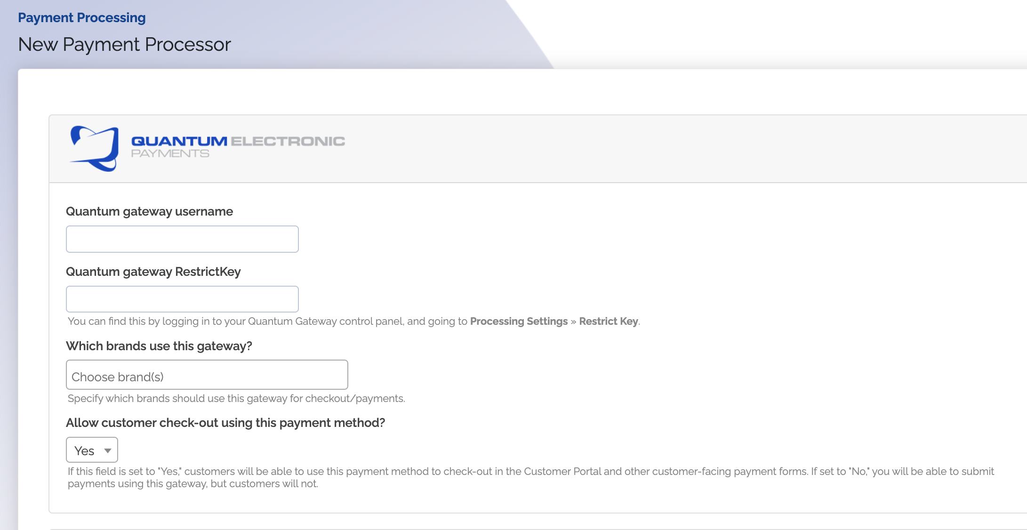Follow the "Payment Processing" breadcrumb link

(x=82, y=17)
